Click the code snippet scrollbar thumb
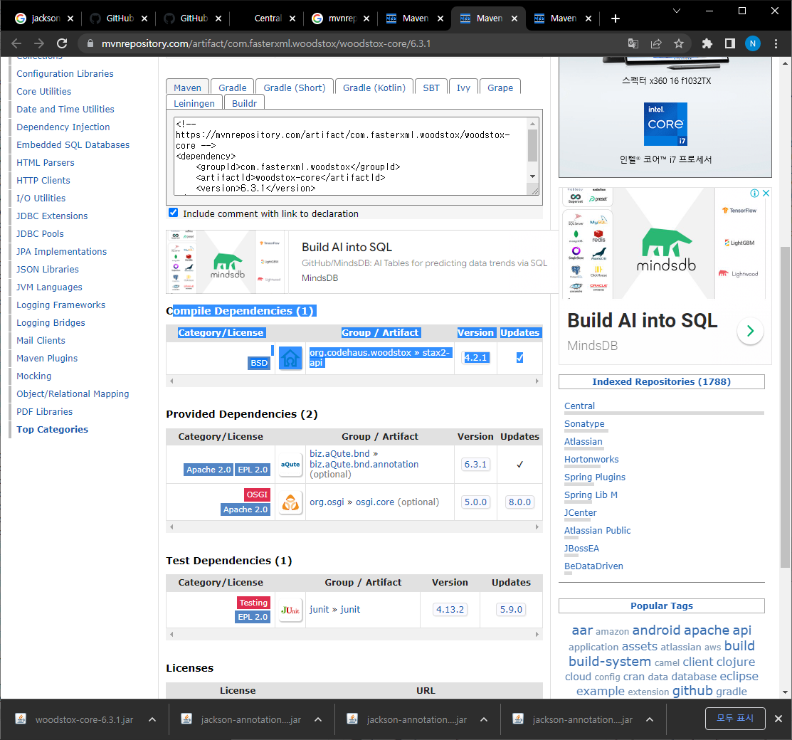 532,145
